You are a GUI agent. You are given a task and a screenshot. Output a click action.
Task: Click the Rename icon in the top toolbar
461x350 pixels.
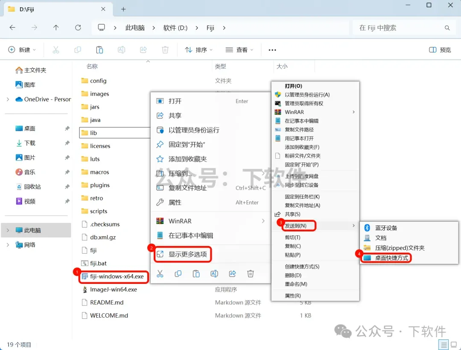(121, 50)
